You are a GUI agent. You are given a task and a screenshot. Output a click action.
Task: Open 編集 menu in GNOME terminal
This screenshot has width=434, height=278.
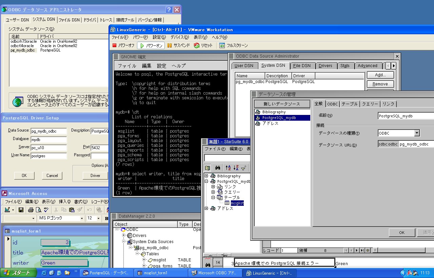coord(146,66)
